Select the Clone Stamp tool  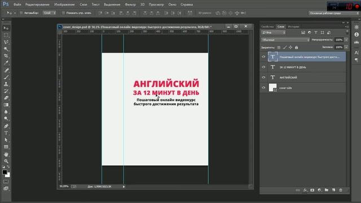tap(6, 84)
